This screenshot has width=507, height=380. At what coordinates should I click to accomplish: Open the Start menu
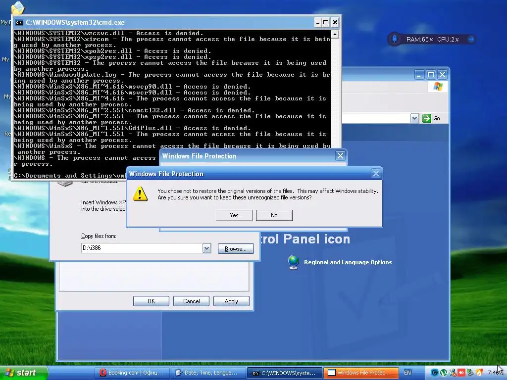pos(23,373)
